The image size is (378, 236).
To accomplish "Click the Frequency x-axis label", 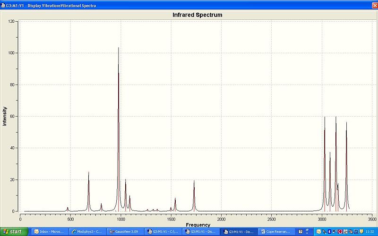I will pyautogui.click(x=198, y=225).
